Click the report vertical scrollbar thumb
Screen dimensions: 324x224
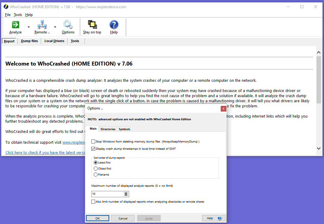point(319,80)
